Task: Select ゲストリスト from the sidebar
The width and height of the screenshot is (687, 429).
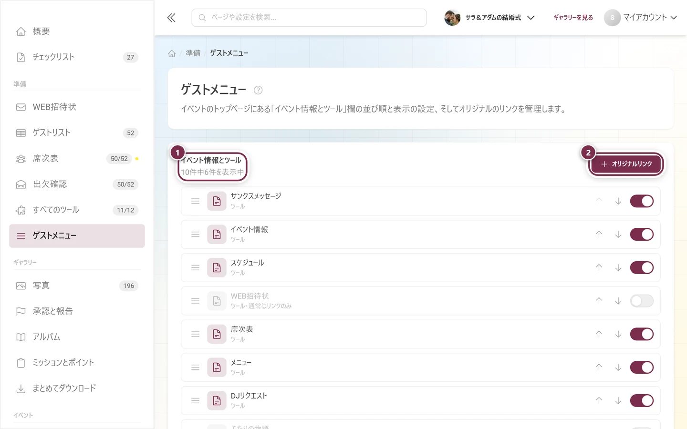Action: tap(77, 133)
